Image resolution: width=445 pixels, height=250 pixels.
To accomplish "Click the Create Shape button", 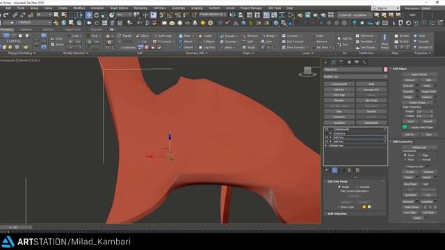I will (x=417, y=103).
